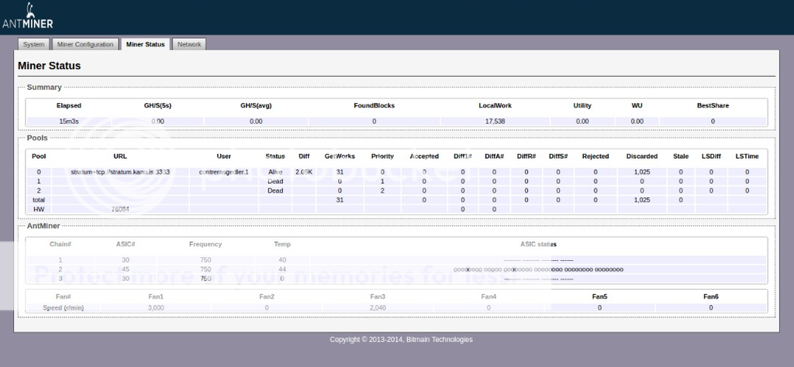Screen dimensions: 794x367
Task: Click the Pools section label
Action: pyautogui.click(x=37, y=138)
